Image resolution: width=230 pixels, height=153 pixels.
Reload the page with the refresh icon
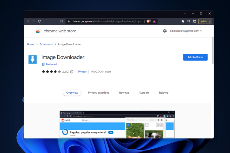click(x=39, y=21)
